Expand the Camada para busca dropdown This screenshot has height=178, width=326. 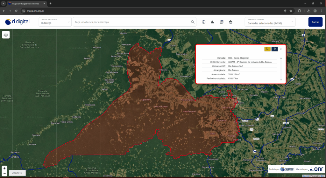coord(55,22)
